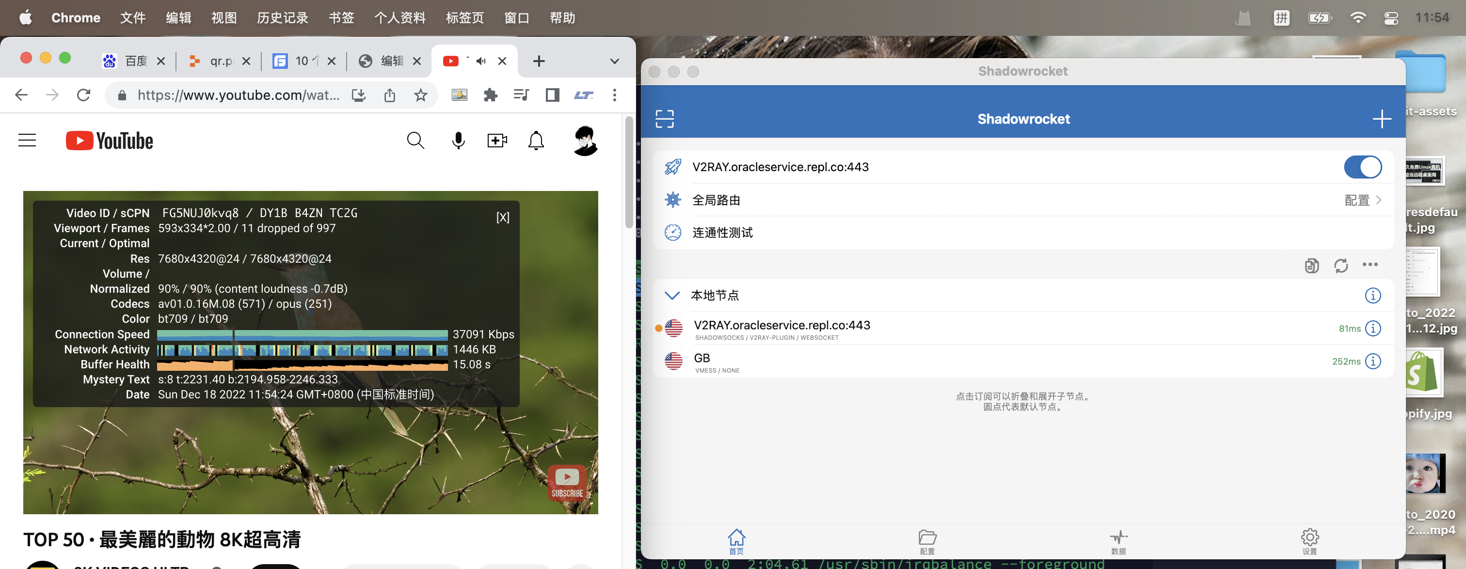This screenshot has height=569, width=1466.
Task: Click the battery status icon
Action: [x=1320, y=17]
